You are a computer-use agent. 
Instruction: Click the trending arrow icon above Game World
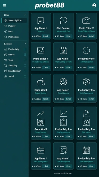[41, 113]
